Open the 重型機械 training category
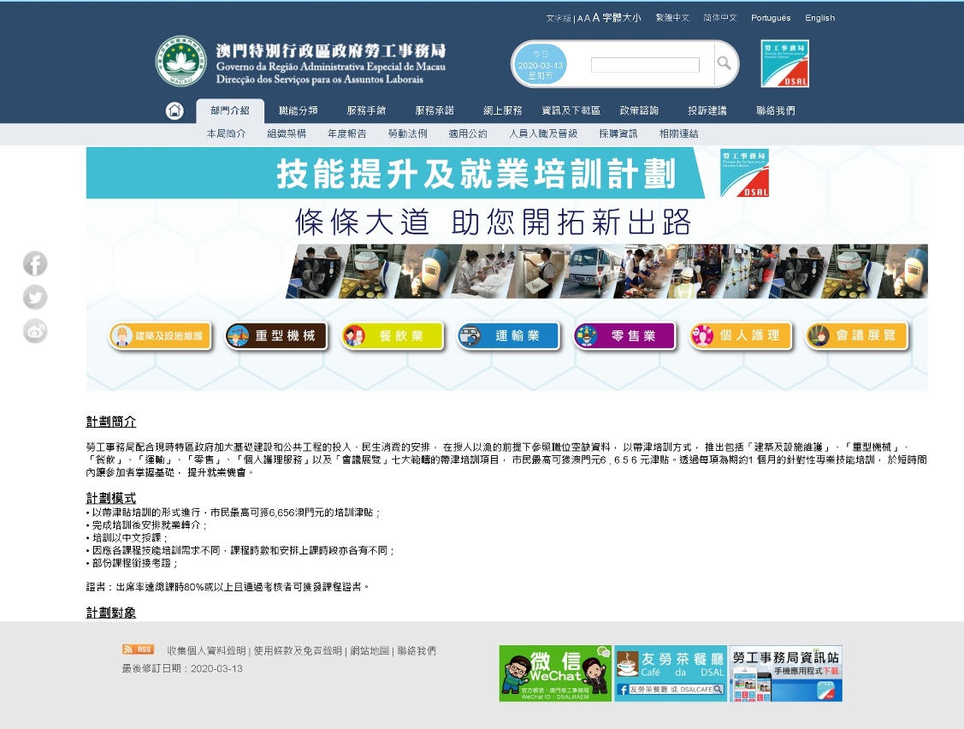Viewport: 964px width, 729px height. coord(276,336)
